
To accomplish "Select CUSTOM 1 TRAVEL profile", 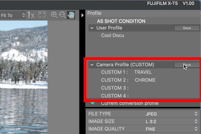I will tap(126, 72).
